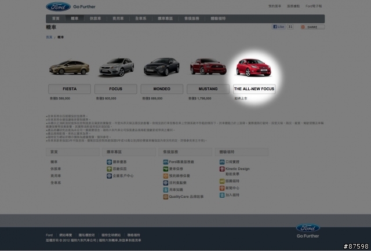Click the 體驗福特 sitemap column header
This screenshot has width=371, height=251.
pyautogui.click(x=242, y=152)
